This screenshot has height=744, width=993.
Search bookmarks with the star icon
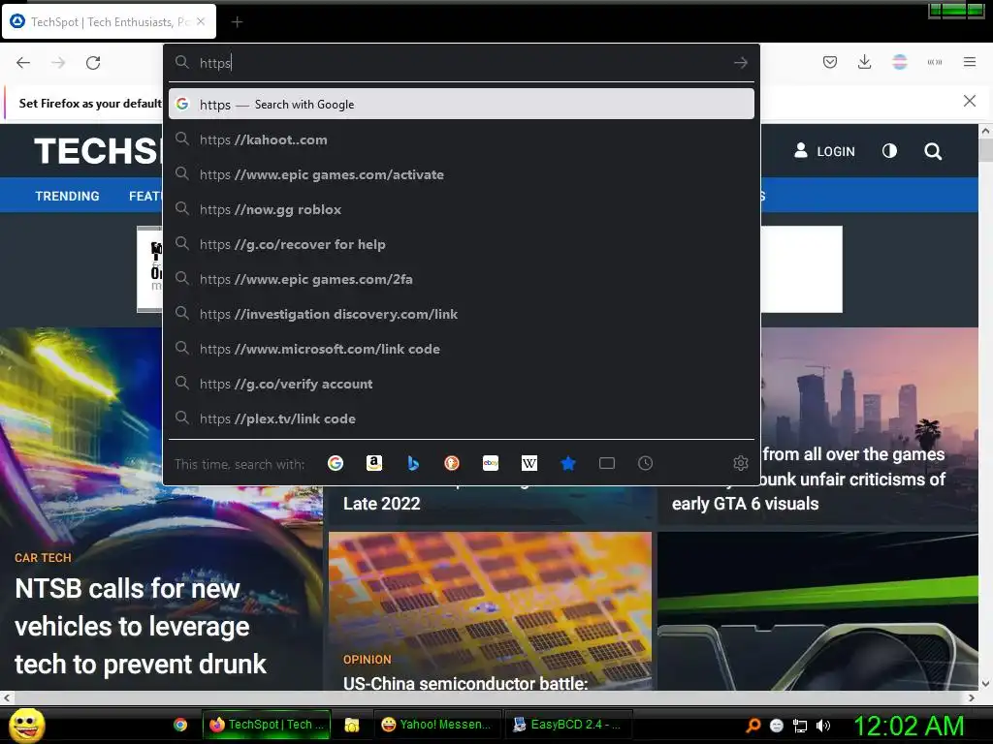pos(568,463)
